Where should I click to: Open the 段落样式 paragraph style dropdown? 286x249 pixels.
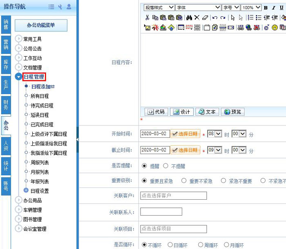click(x=159, y=8)
